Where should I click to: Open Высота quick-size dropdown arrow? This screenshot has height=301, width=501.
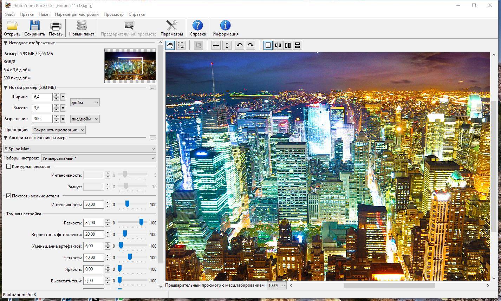pyautogui.click(x=63, y=108)
